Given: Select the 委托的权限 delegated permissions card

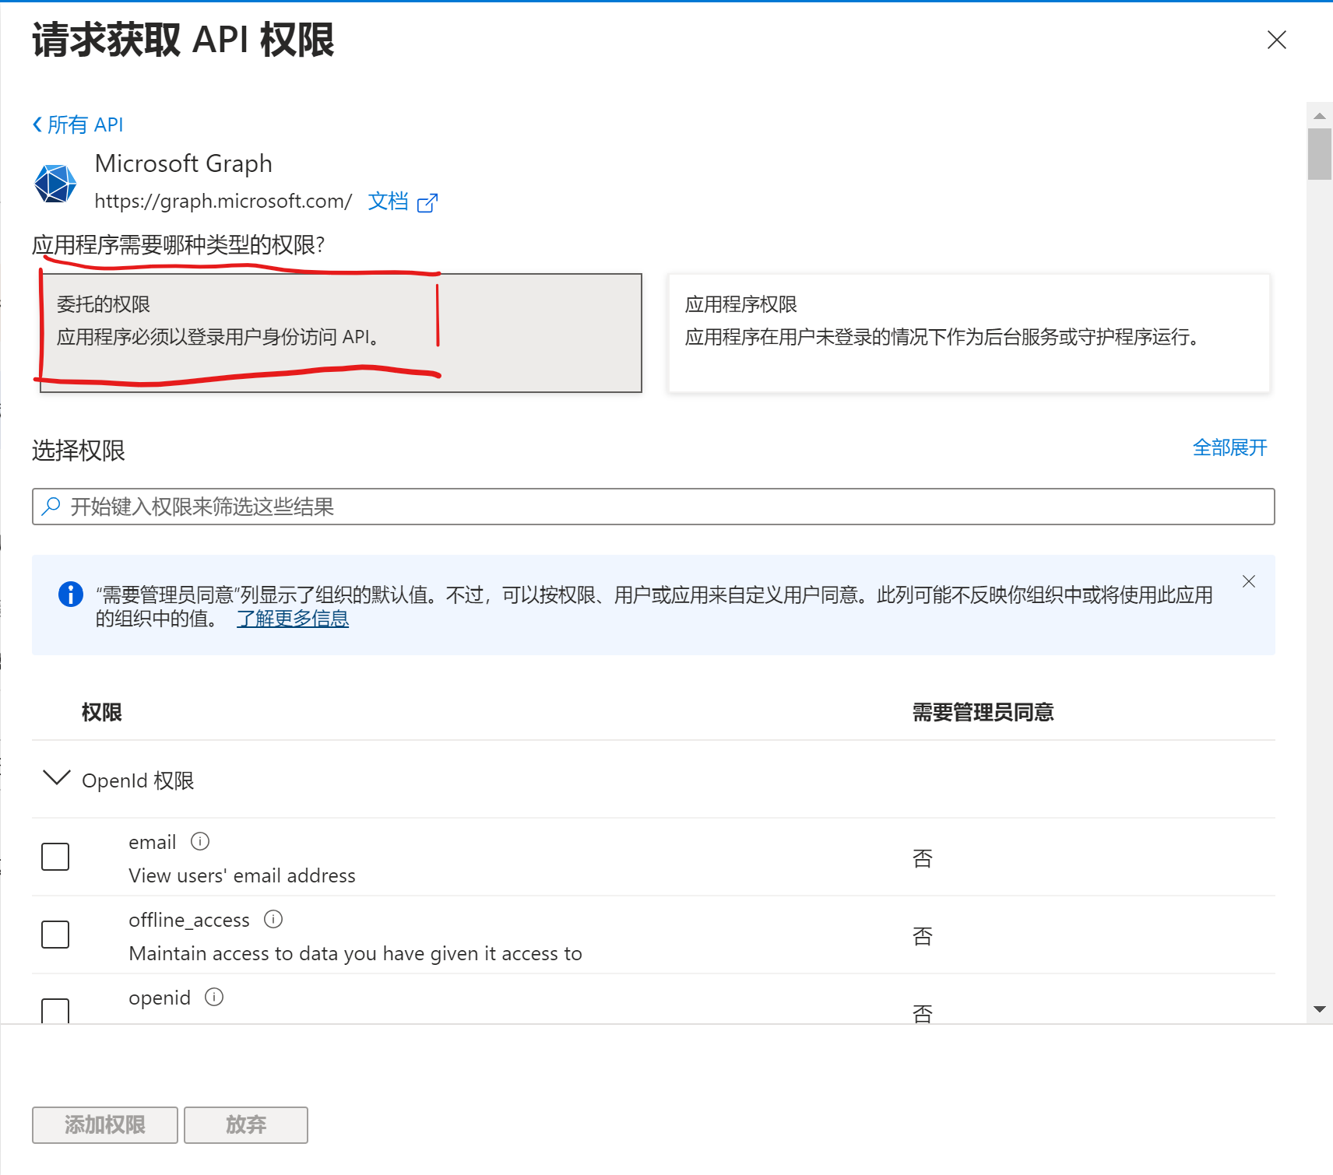Looking at the screenshot, I should [341, 333].
